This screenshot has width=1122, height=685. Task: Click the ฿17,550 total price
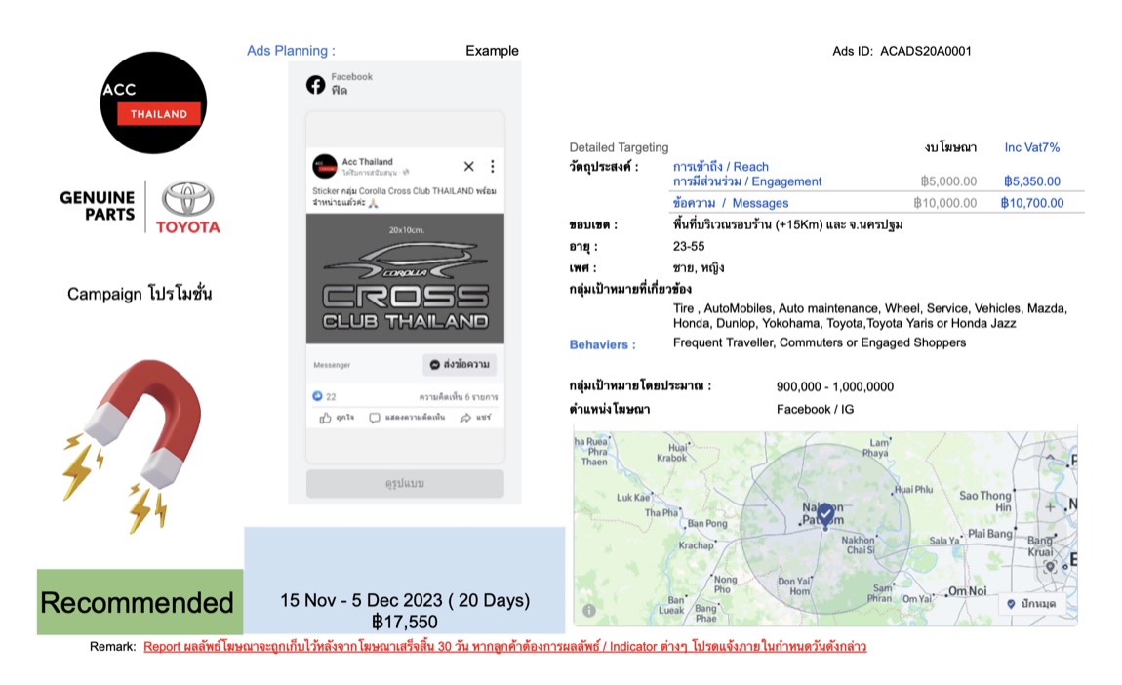404,622
